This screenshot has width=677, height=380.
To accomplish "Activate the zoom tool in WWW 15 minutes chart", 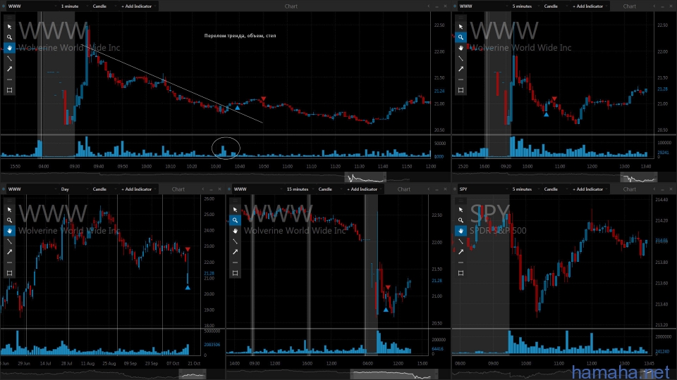I will point(235,220).
